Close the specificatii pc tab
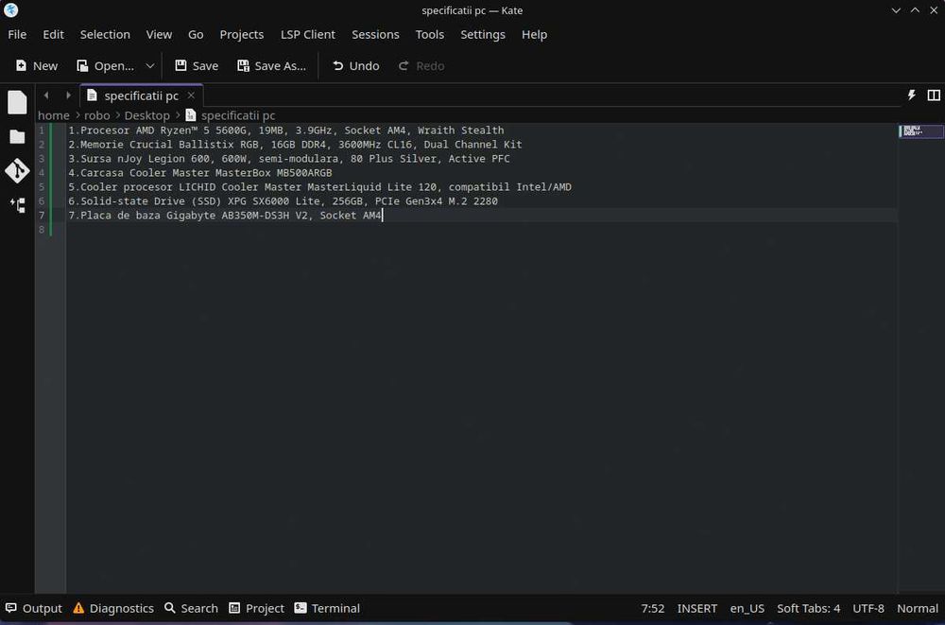The image size is (945, 625). pyautogui.click(x=191, y=95)
